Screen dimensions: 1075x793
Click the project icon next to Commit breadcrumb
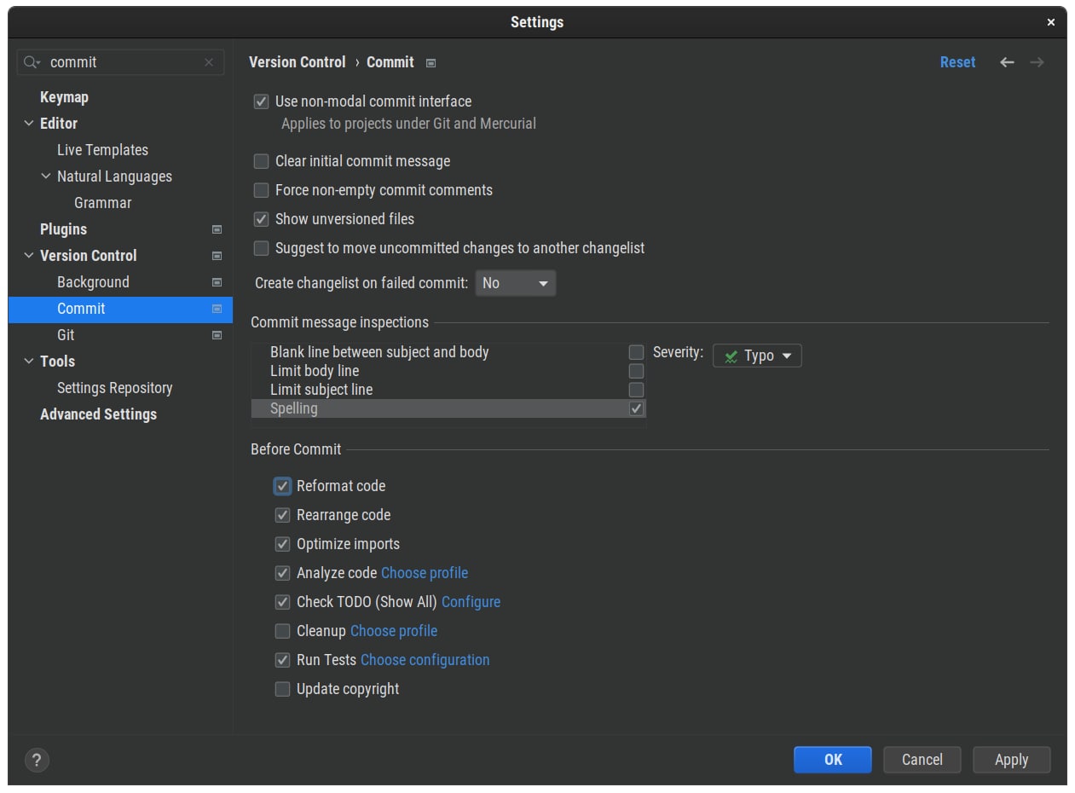click(431, 63)
